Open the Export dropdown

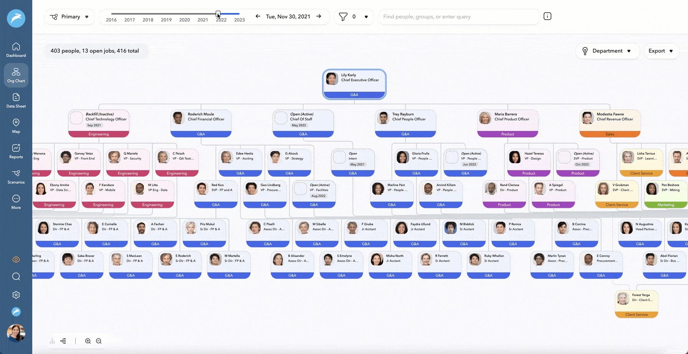coord(661,51)
